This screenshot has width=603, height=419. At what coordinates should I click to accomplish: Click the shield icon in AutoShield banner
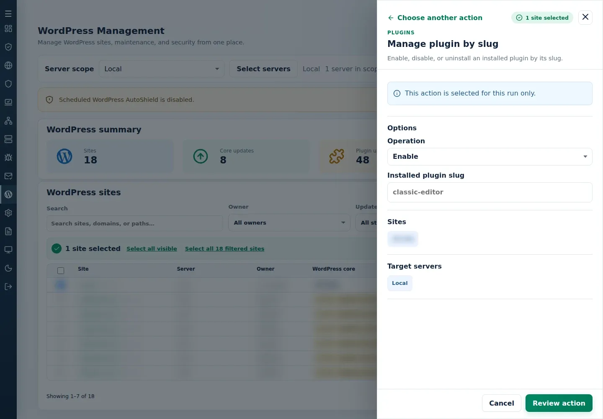[x=49, y=100]
